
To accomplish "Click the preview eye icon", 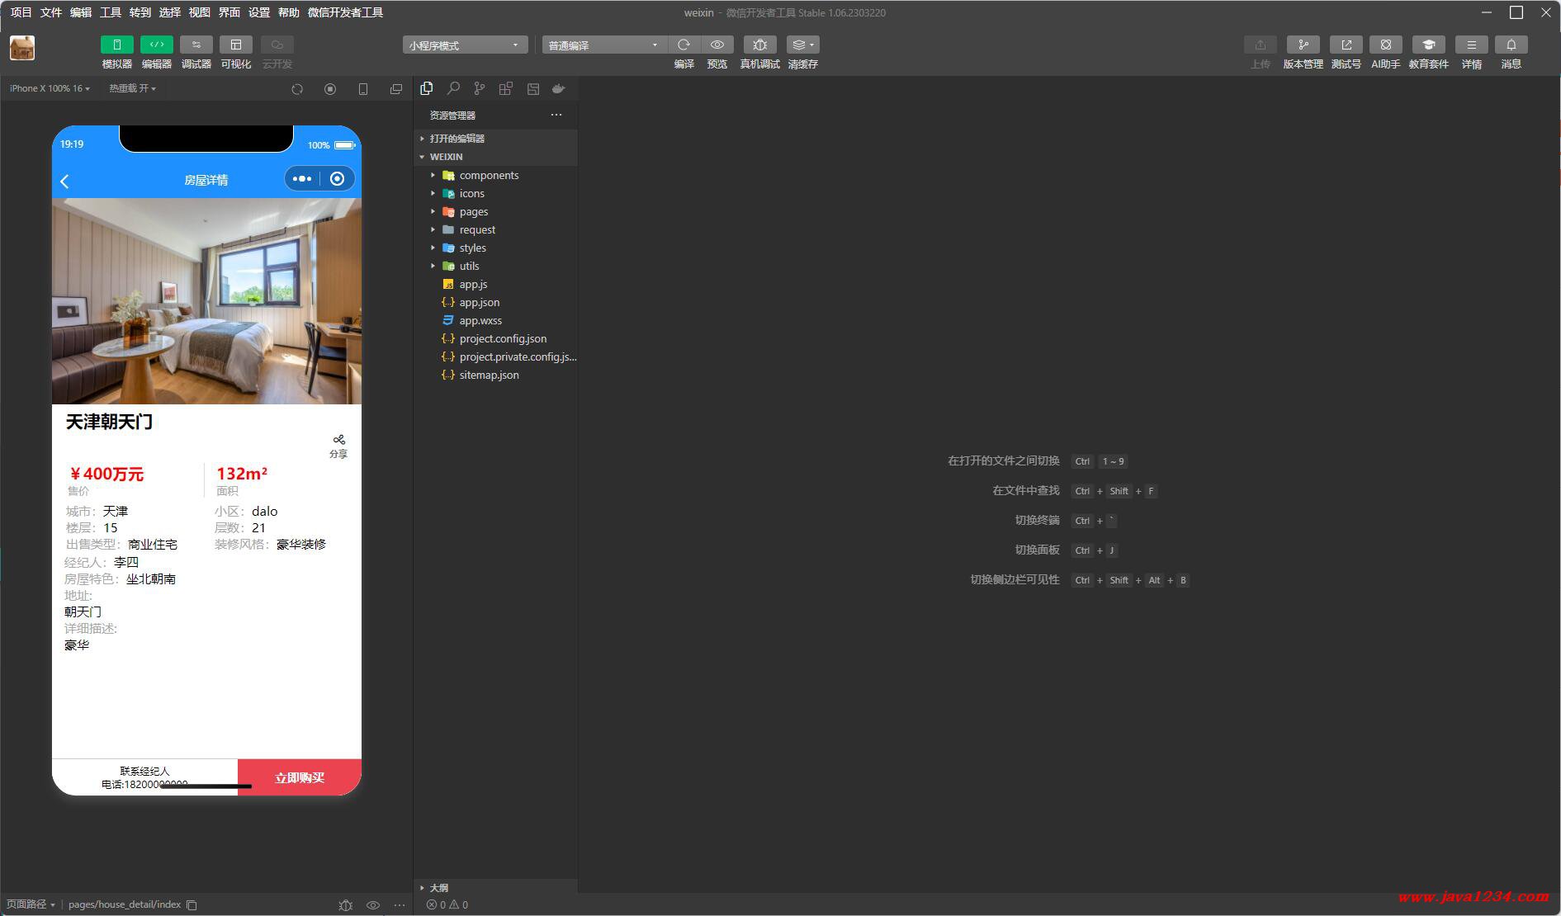I will 717,45.
